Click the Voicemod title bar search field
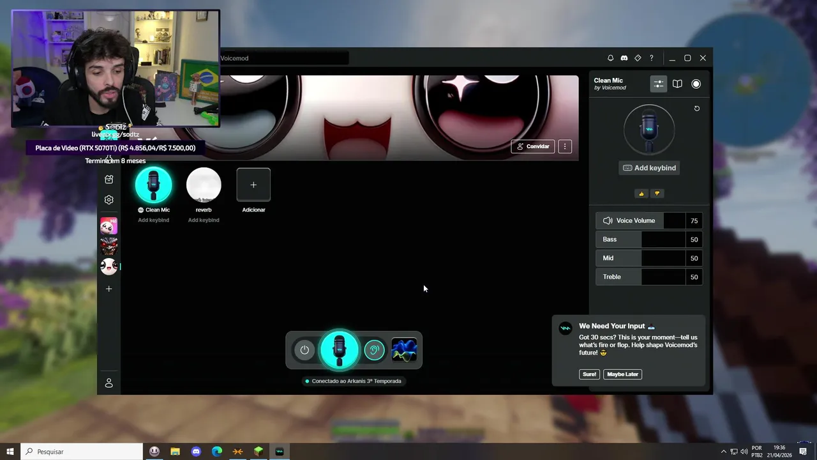The width and height of the screenshot is (817, 460). (x=285, y=58)
